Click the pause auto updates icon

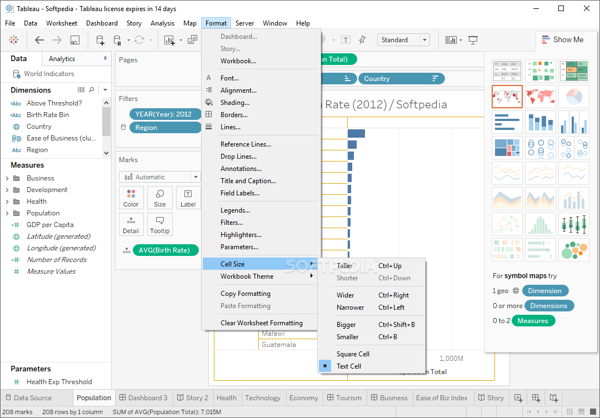(x=117, y=40)
